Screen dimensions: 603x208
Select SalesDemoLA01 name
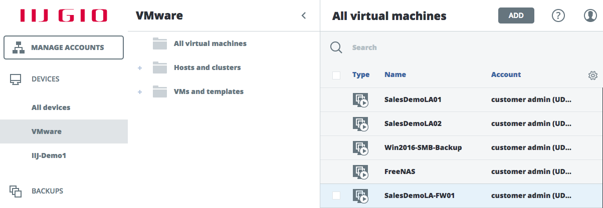coord(413,99)
